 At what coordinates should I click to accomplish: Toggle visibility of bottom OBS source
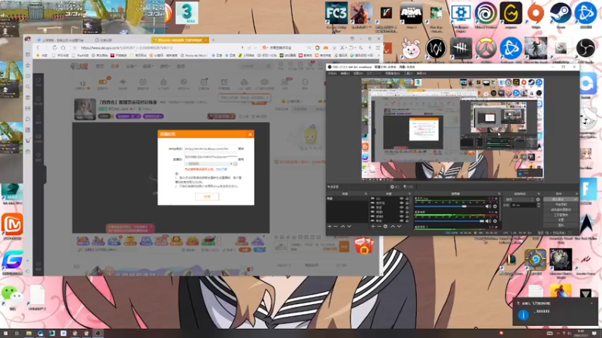tap(402, 221)
